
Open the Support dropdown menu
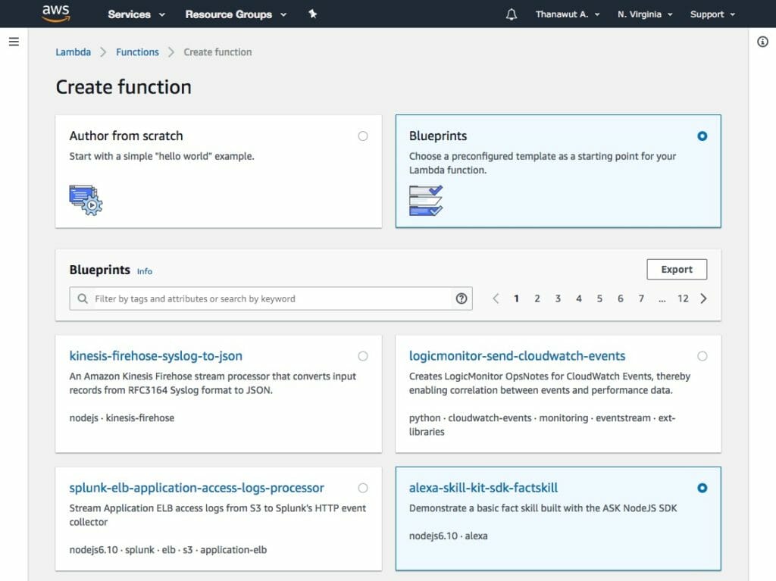click(712, 14)
